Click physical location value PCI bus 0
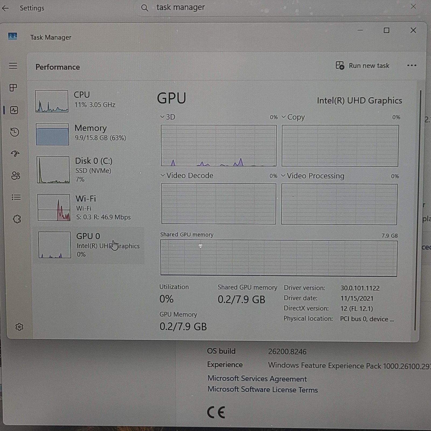Viewport: 431px width, 431px height. click(367, 319)
